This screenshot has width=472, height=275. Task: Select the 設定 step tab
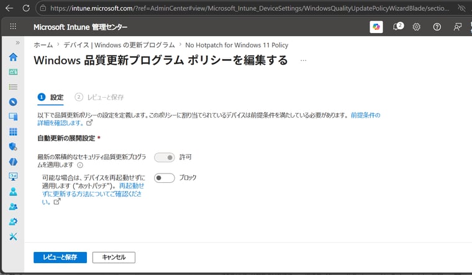click(x=50, y=98)
